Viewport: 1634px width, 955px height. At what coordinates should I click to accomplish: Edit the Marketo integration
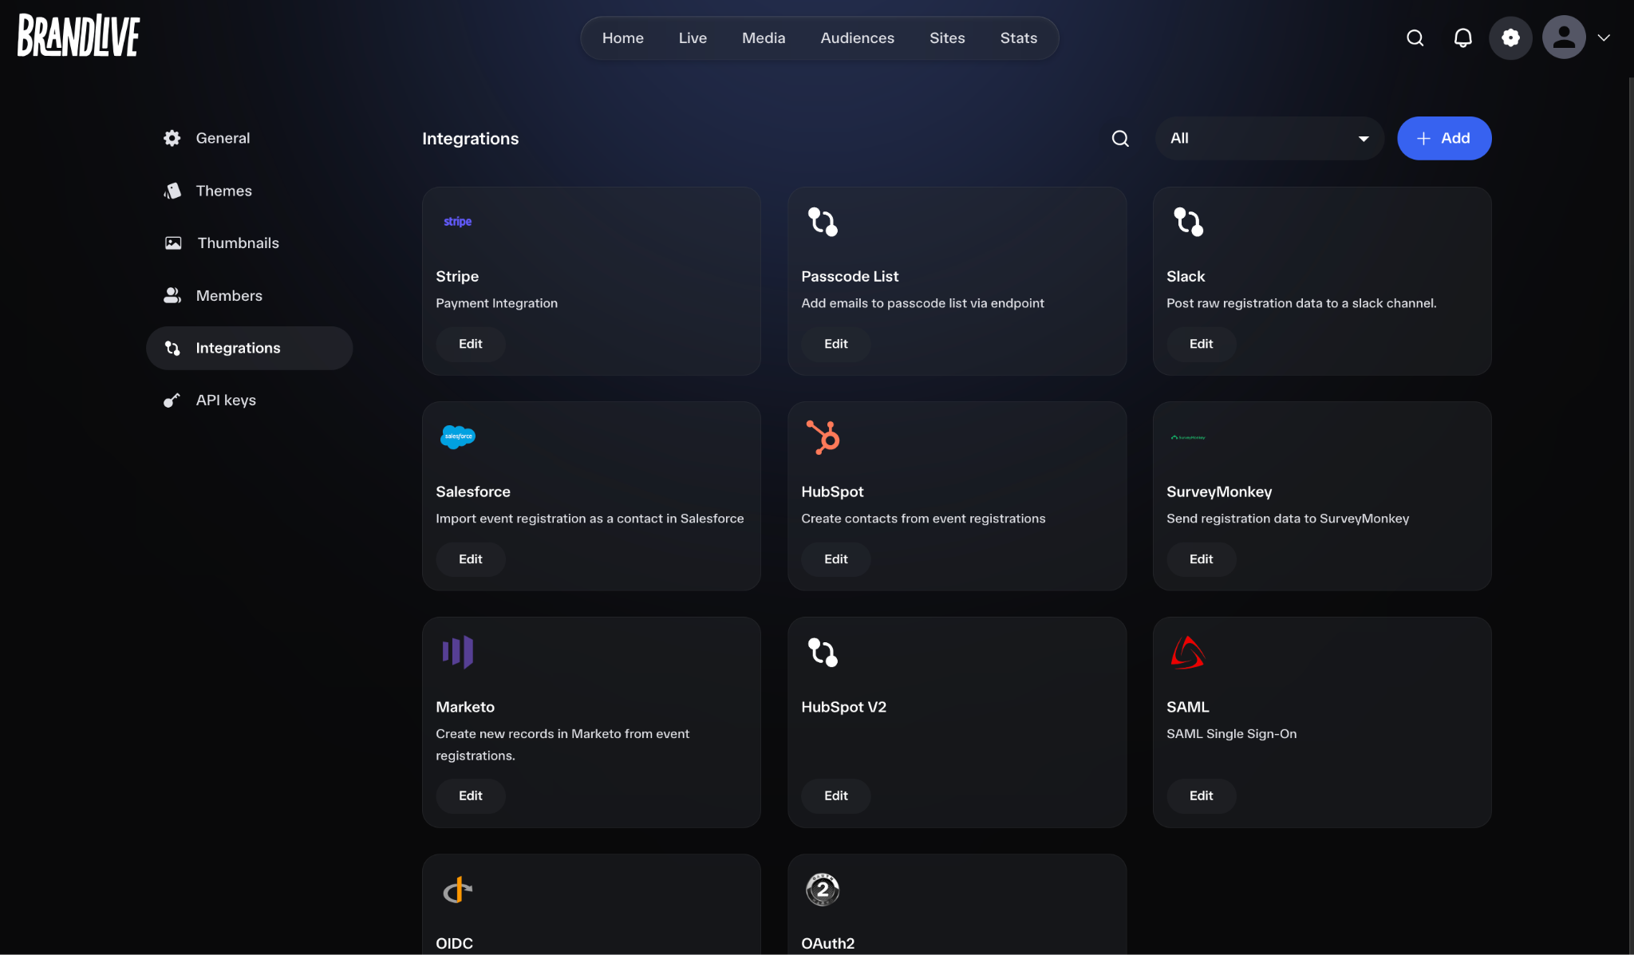point(471,795)
